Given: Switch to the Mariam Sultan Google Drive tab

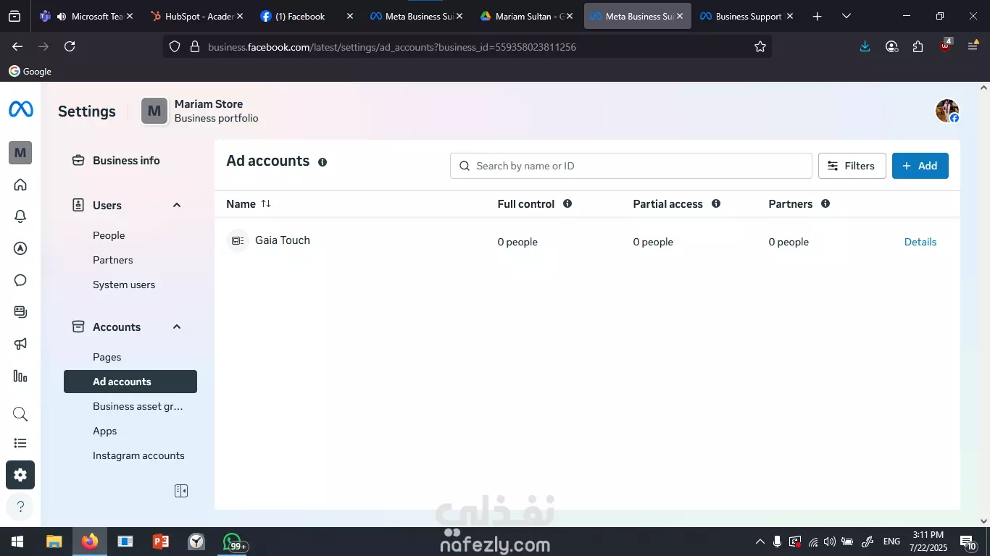Looking at the screenshot, I should pyautogui.click(x=527, y=16).
